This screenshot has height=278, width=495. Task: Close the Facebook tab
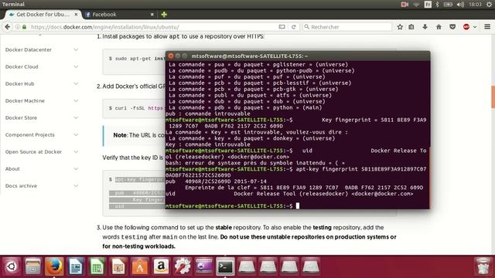pos(152,15)
